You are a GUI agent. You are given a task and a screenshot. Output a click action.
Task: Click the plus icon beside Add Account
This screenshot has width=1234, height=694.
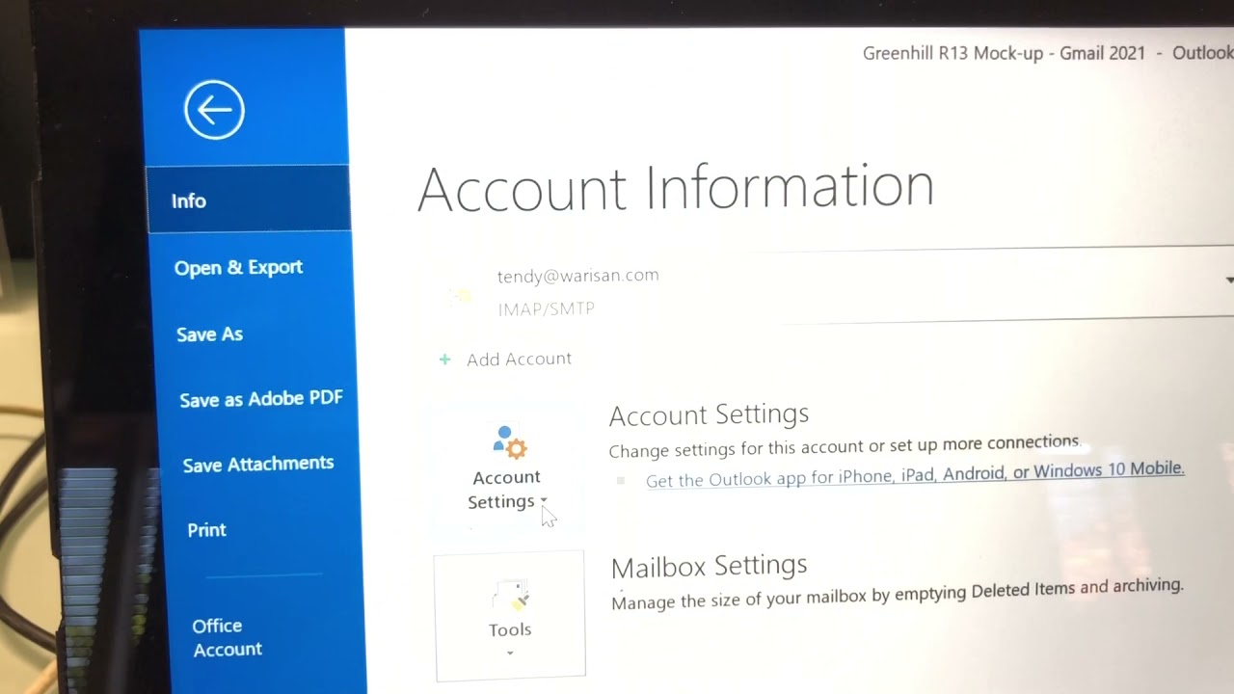click(x=444, y=360)
